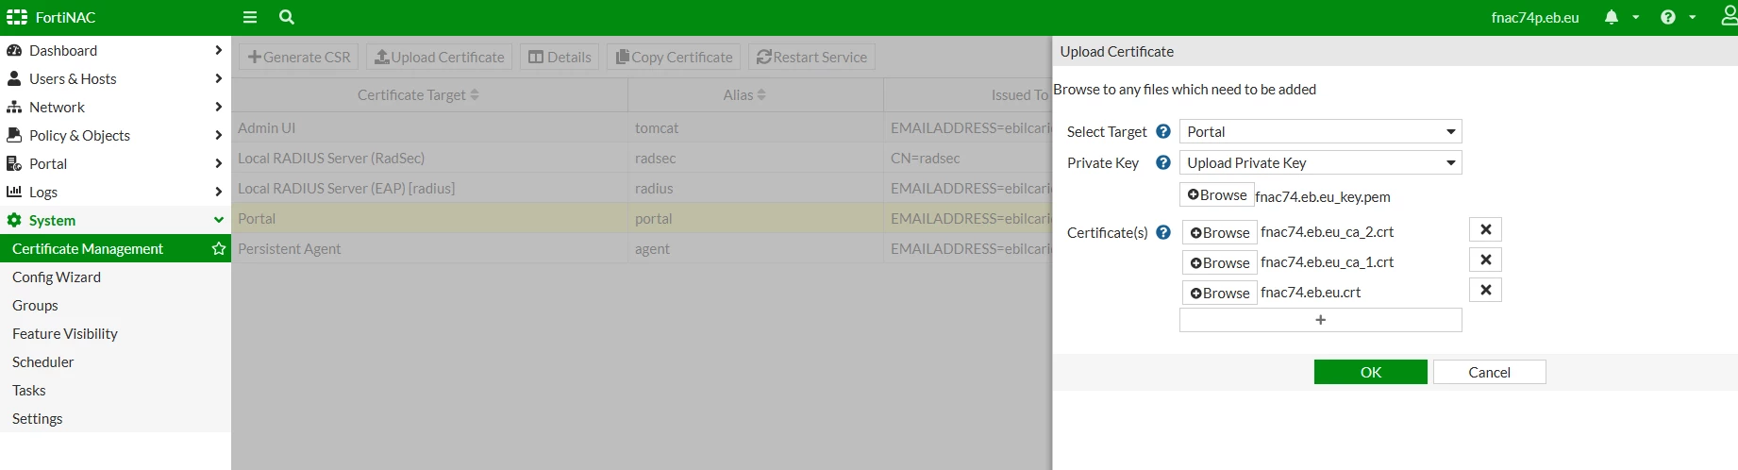1738x470 pixels.
Task: Select the Portal certificate table row
Action: point(642,218)
